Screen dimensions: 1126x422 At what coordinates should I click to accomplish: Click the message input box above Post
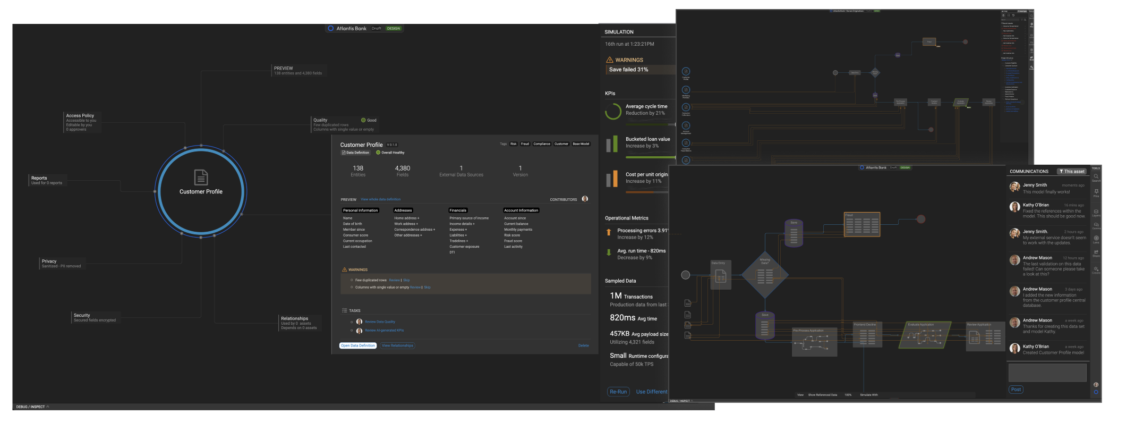click(1047, 373)
